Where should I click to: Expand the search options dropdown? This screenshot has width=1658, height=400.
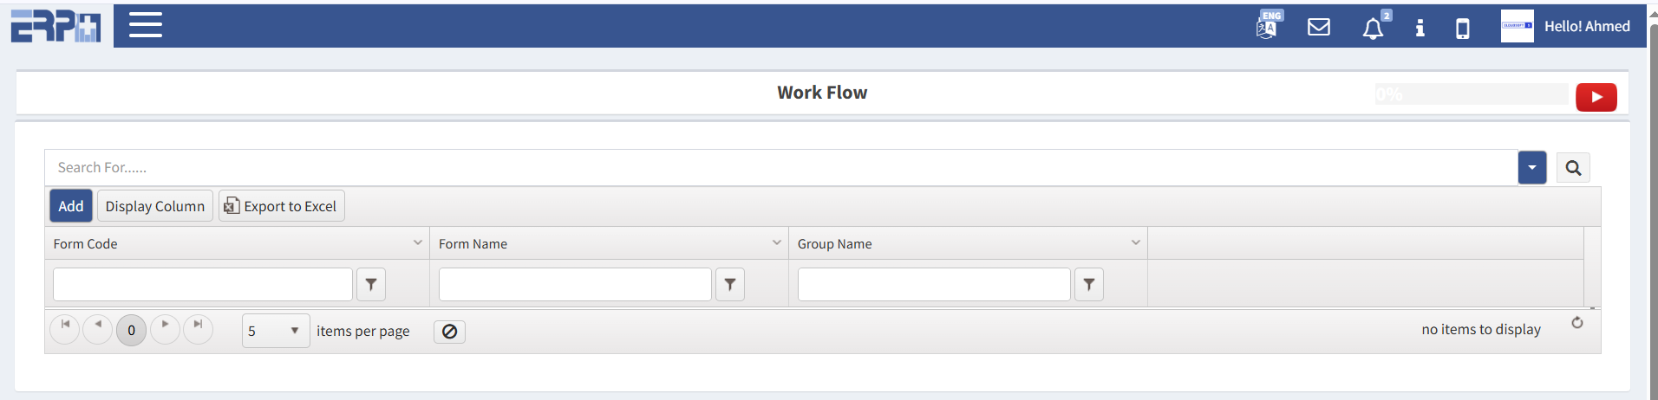[1532, 168]
